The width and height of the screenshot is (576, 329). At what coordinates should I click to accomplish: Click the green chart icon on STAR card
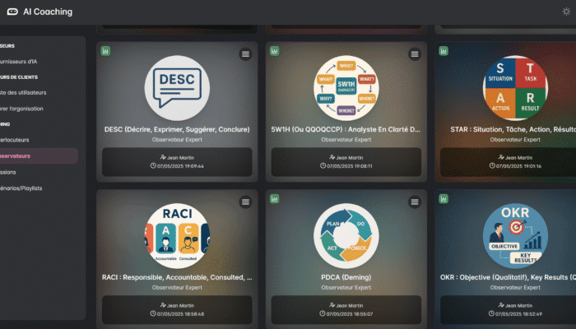pos(444,51)
